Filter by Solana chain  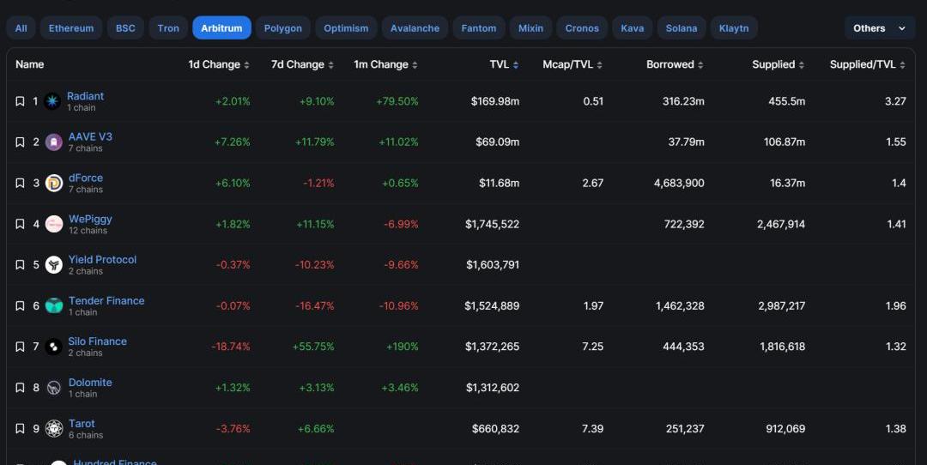[x=681, y=27]
